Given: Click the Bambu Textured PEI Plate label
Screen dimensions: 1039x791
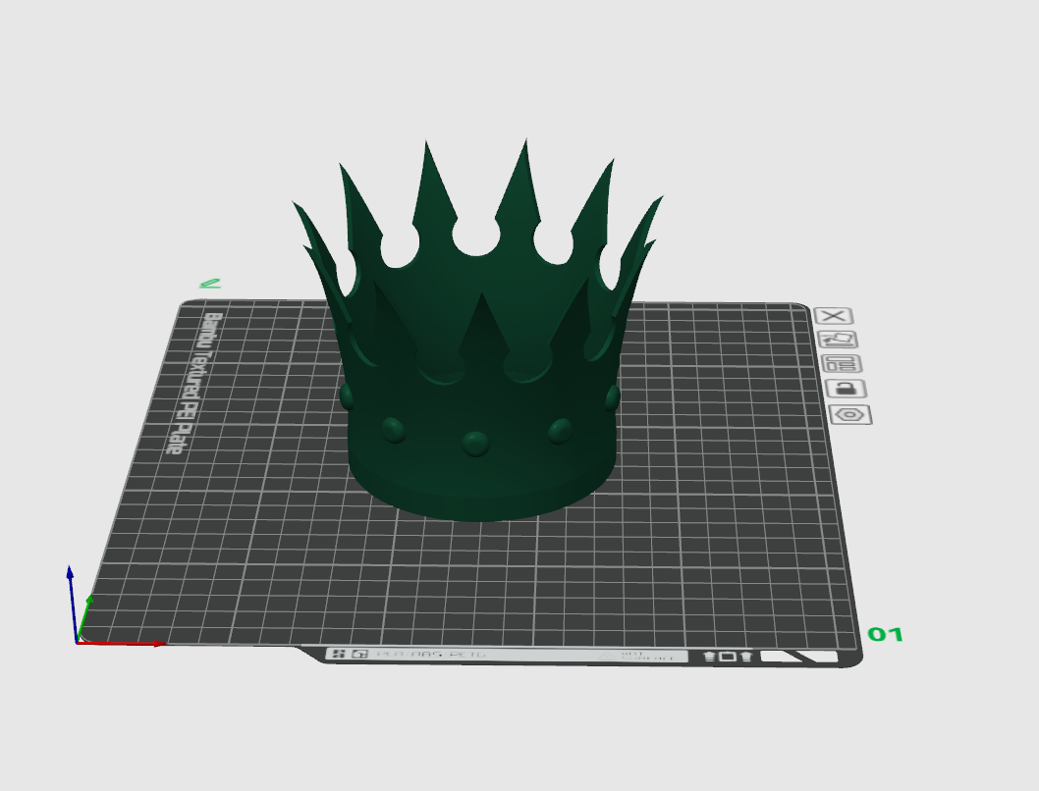Looking at the screenshot, I should 192,384.
